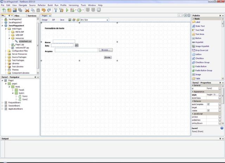
Task: Toggle the visible property checkbox
Action: coord(208,110)
